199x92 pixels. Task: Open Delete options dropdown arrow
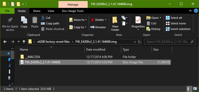pos(105,20)
